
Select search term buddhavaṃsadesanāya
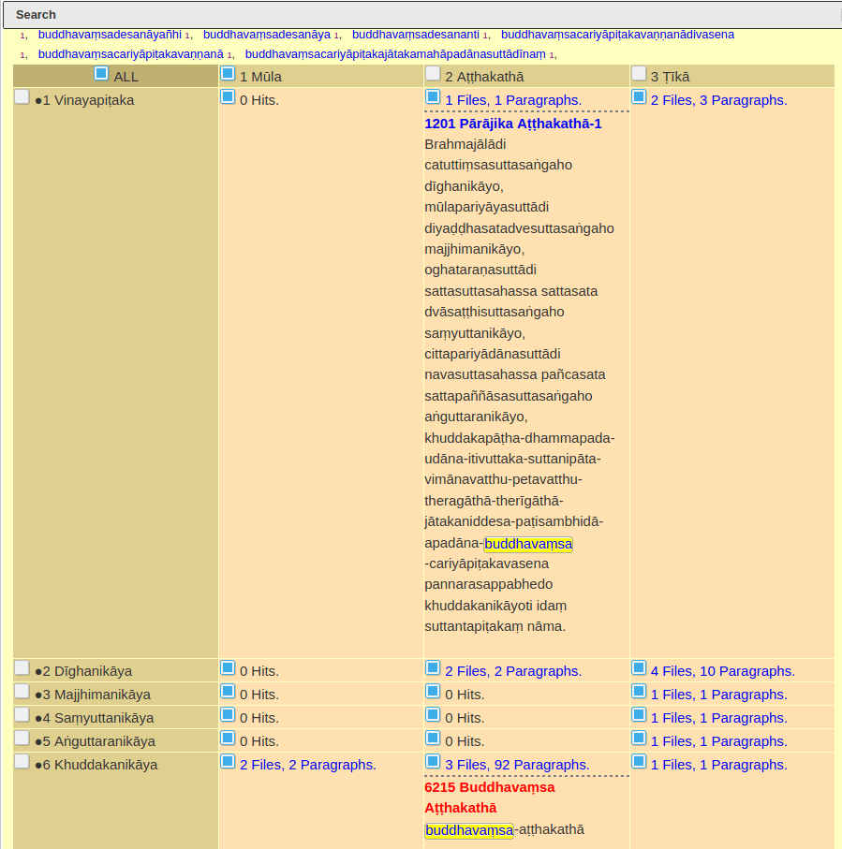[x=266, y=35]
